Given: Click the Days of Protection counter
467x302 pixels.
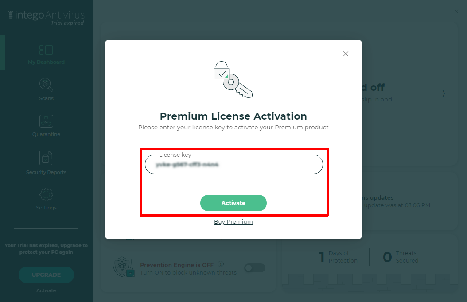Looking at the screenshot, I should (x=339, y=257).
